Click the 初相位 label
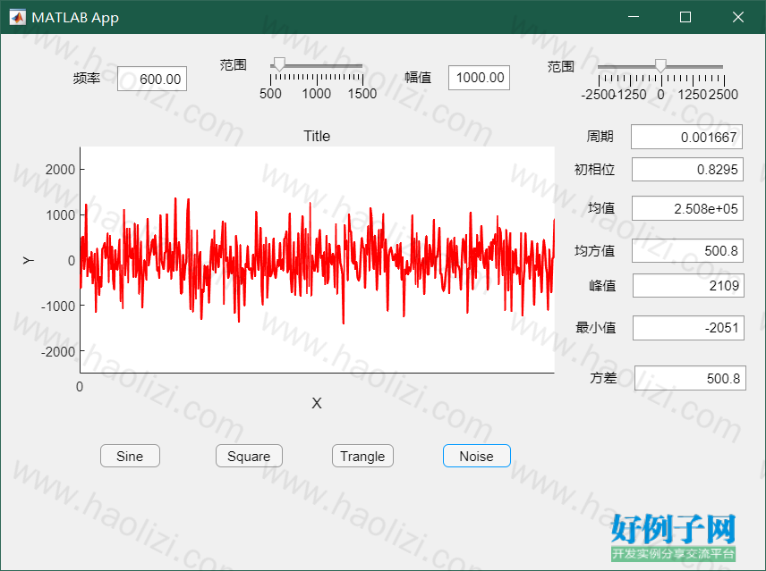Viewport: 766px width, 571px height. click(594, 169)
